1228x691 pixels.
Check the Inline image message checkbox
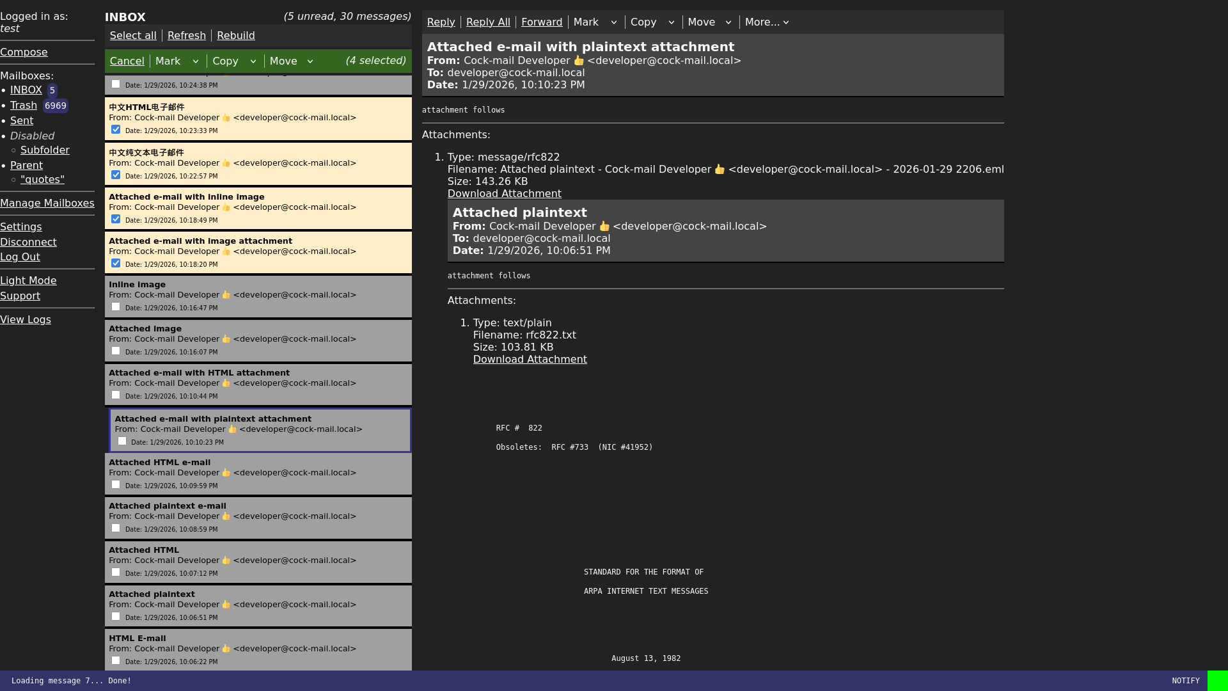[116, 306]
